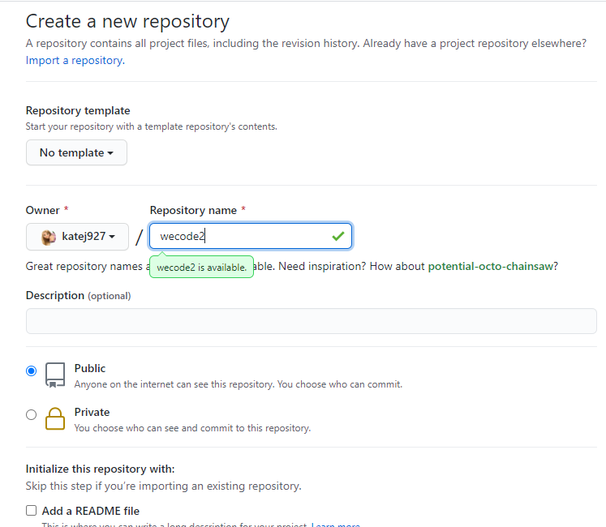Click the 'Initialize this repository with:' heading
Viewport: 606px width, 527px height.
[x=100, y=469]
